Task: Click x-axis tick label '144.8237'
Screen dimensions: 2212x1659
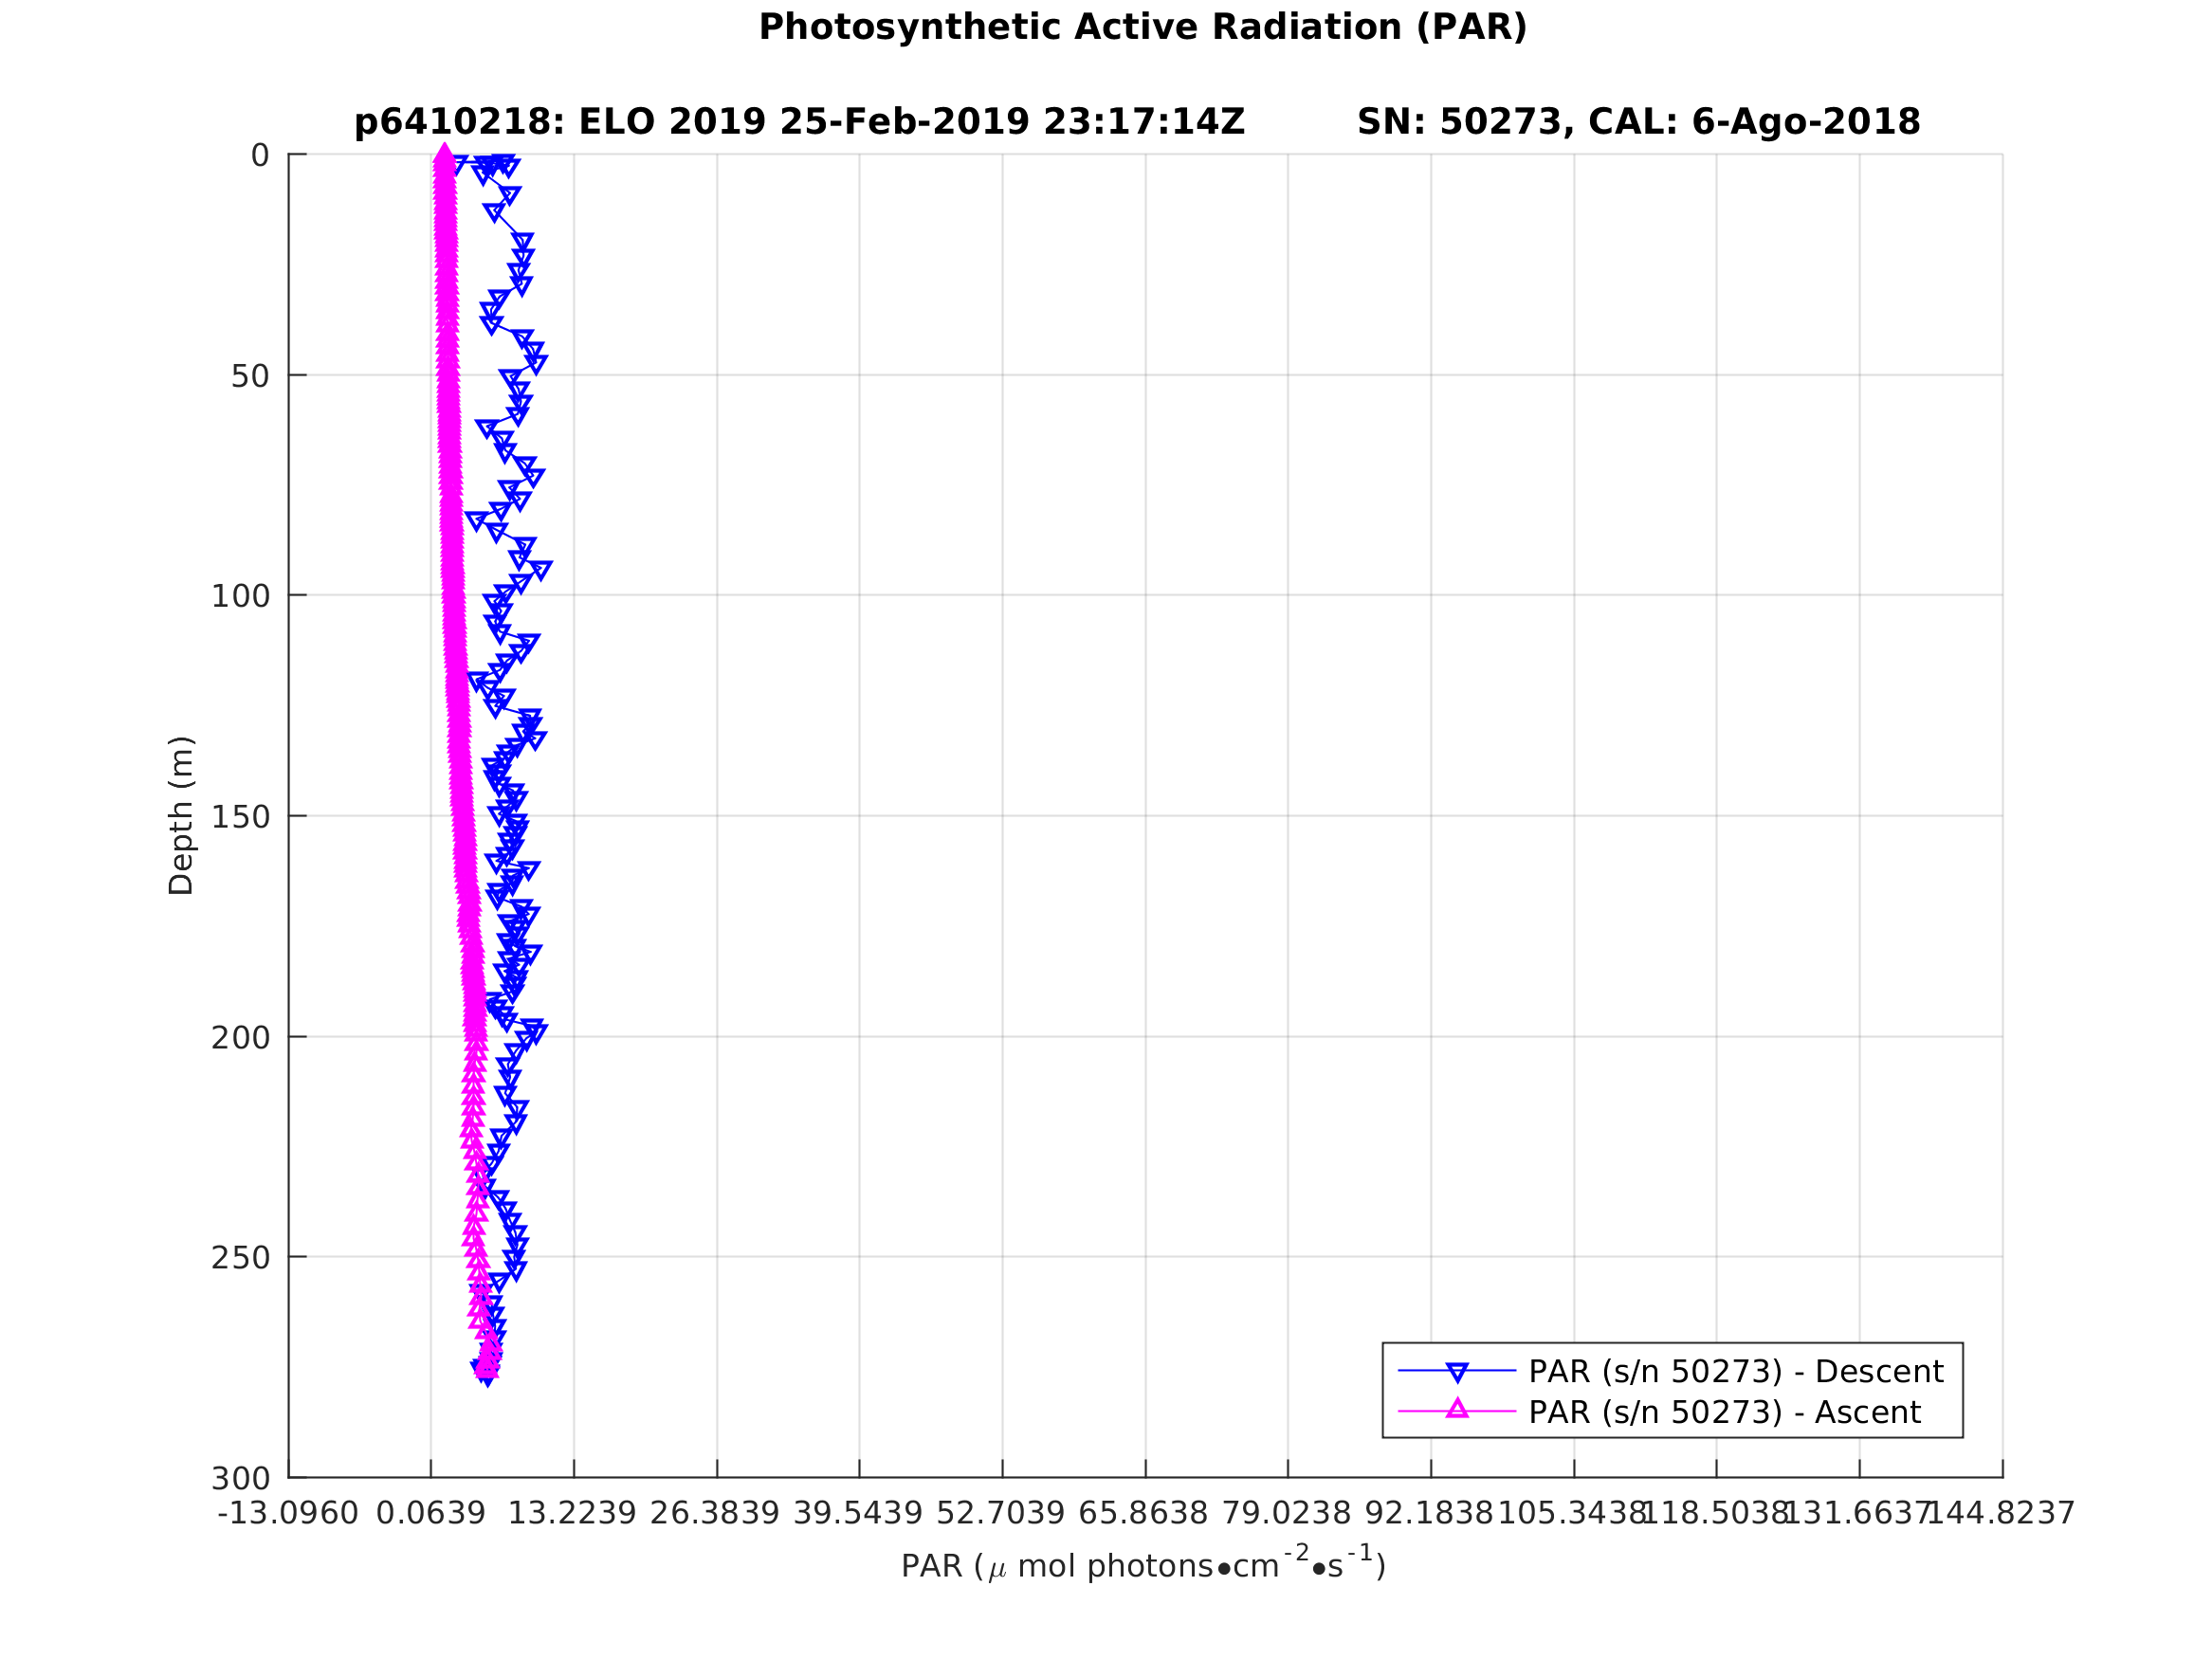Action: coord(2001,1514)
